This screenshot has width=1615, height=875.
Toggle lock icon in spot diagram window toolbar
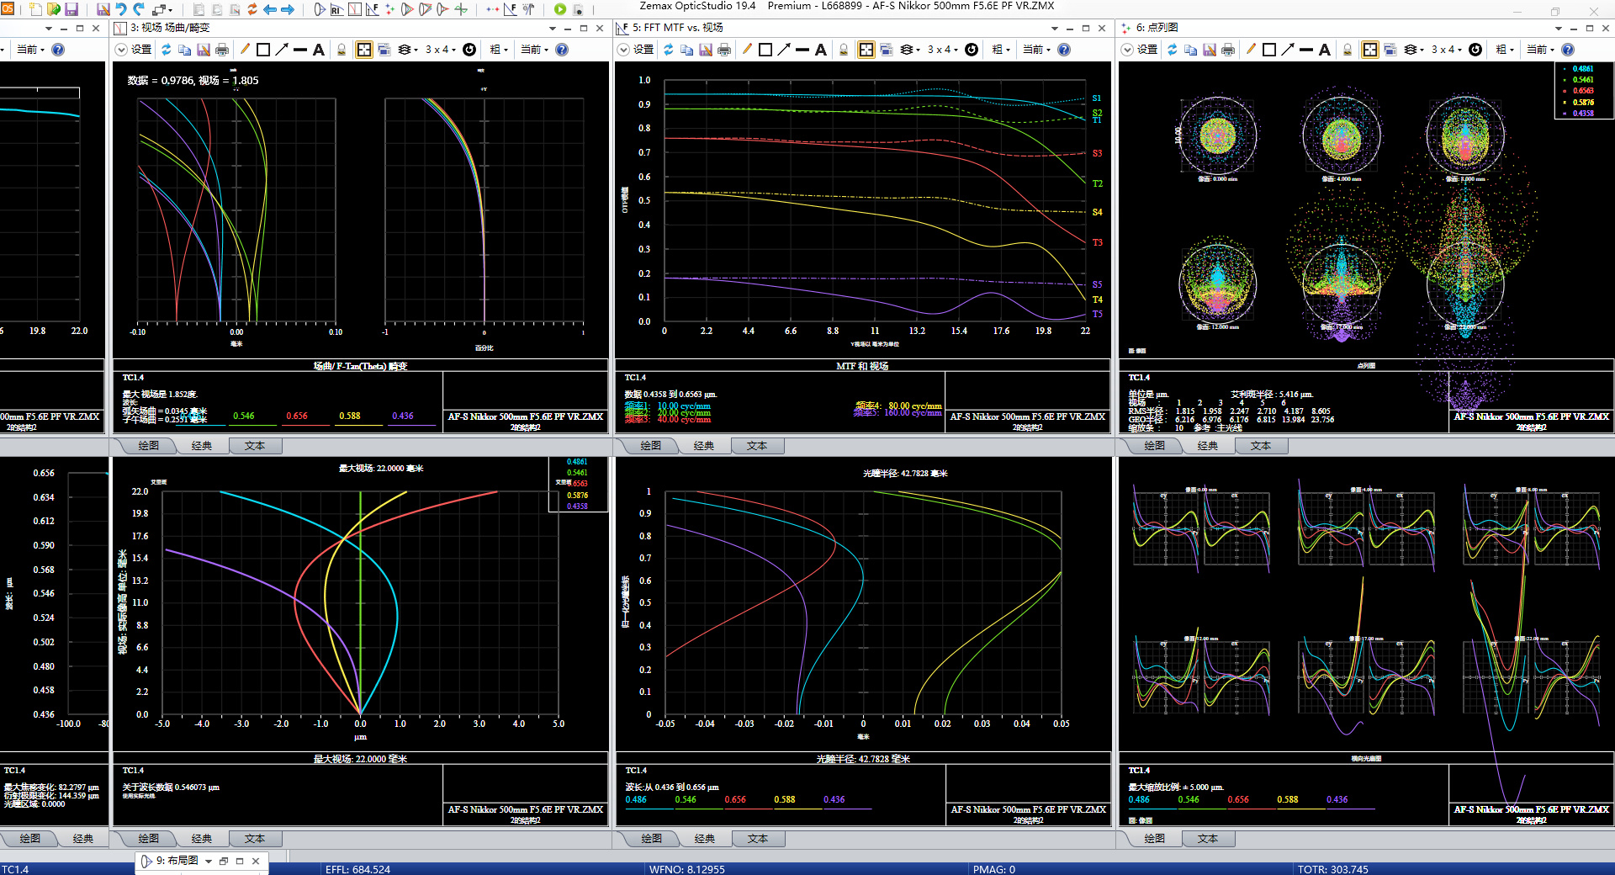click(x=1348, y=50)
